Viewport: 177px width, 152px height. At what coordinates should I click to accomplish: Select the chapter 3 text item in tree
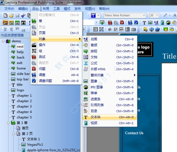24,106
